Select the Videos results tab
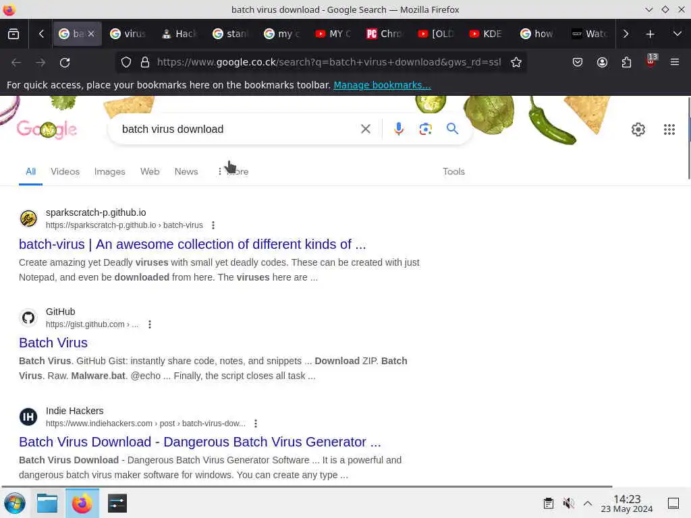Image resolution: width=691 pixels, height=518 pixels. pyautogui.click(x=65, y=171)
